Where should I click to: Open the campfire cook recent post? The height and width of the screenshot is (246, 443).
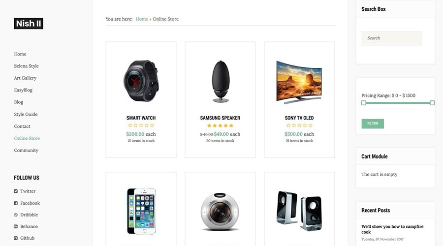[x=392, y=229]
